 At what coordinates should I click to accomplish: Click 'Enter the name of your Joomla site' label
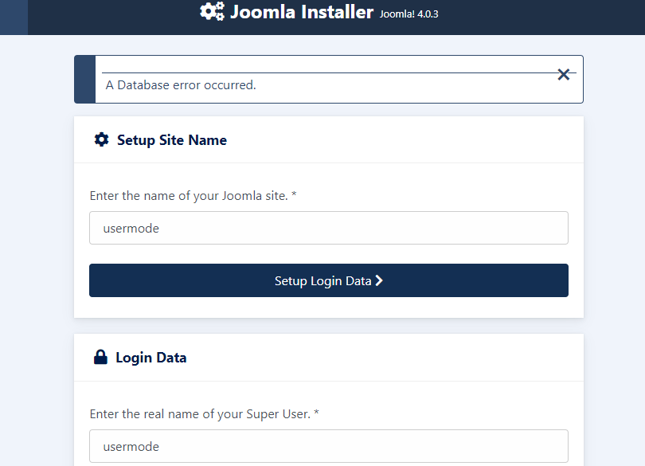coord(189,195)
